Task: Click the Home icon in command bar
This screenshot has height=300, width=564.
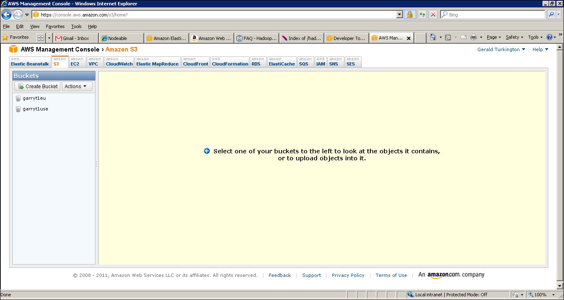Action: coord(433,37)
